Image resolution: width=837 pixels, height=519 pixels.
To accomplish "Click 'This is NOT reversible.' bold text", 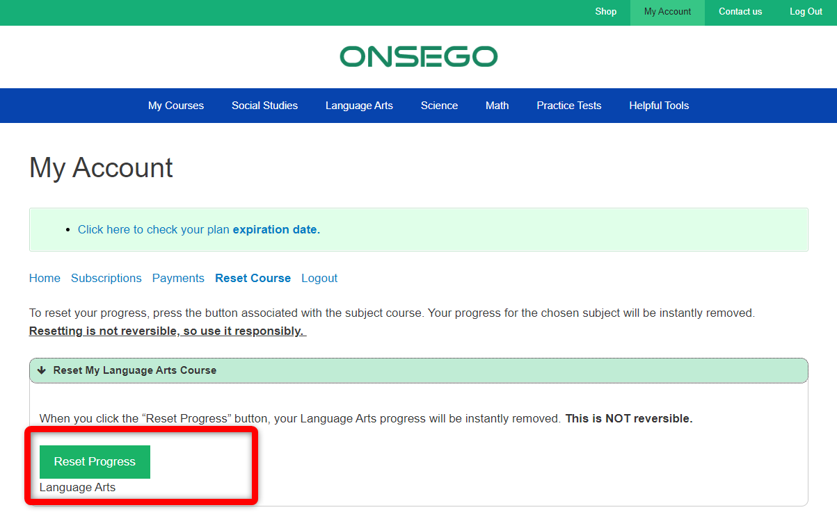I will [629, 419].
